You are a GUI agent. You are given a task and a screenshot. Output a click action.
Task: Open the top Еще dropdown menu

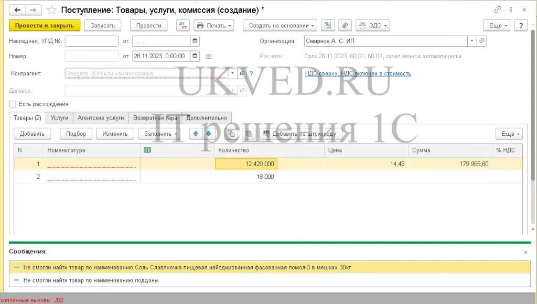pos(497,25)
